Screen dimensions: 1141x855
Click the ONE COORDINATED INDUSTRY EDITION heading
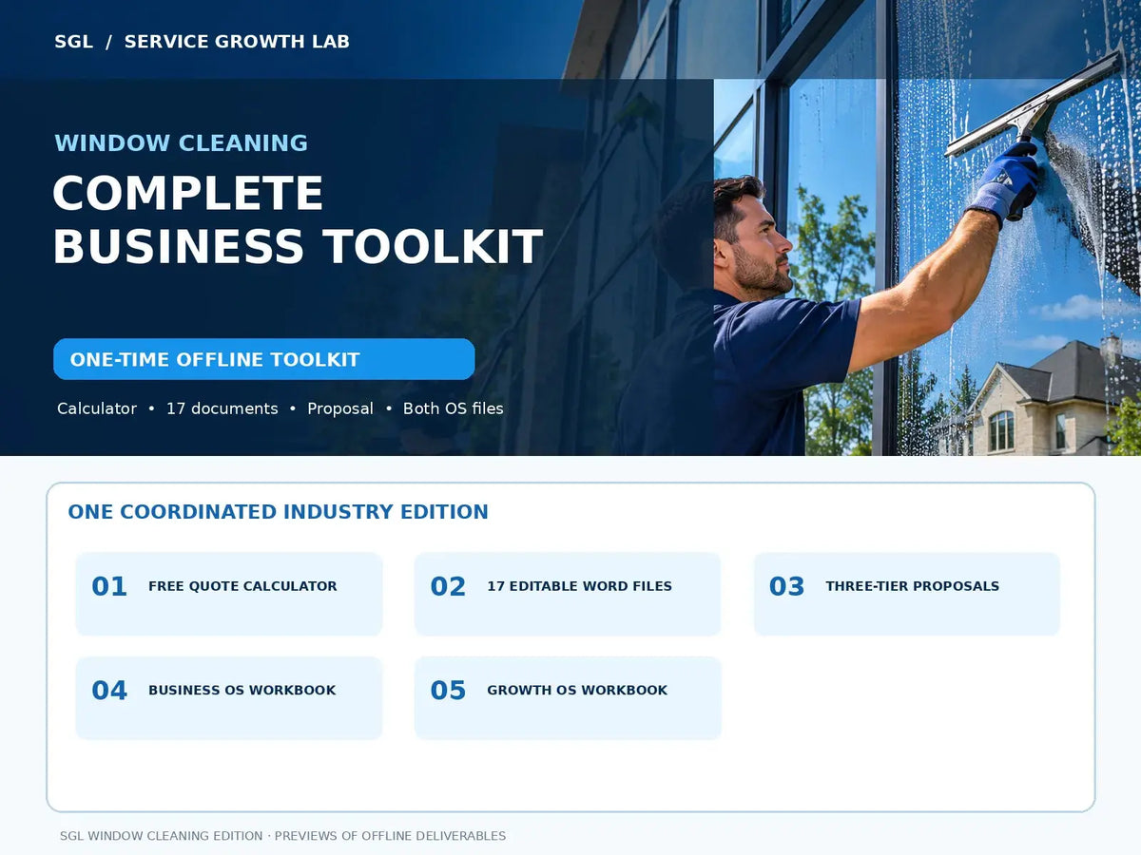pos(278,512)
